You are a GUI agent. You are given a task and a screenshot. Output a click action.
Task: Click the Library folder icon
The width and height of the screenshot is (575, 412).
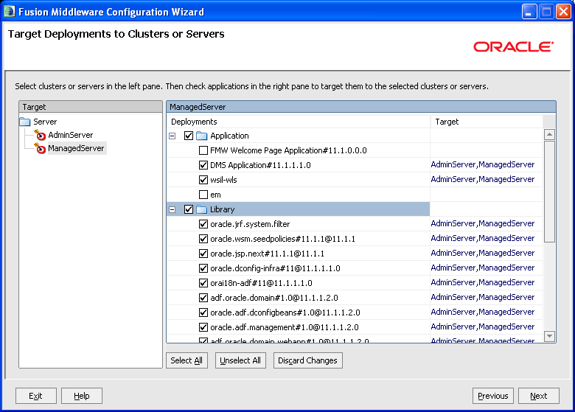click(202, 209)
